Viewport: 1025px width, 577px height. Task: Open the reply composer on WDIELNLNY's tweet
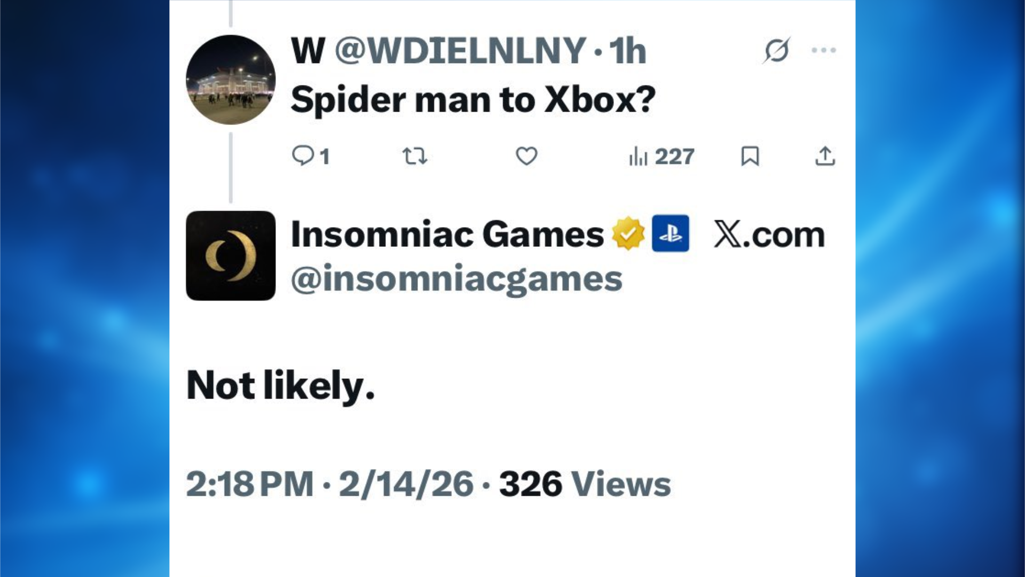pos(303,156)
